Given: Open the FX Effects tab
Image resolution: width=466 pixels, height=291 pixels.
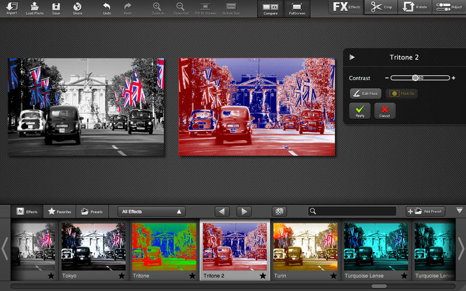Looking at the screenshot, I should 346,7.
